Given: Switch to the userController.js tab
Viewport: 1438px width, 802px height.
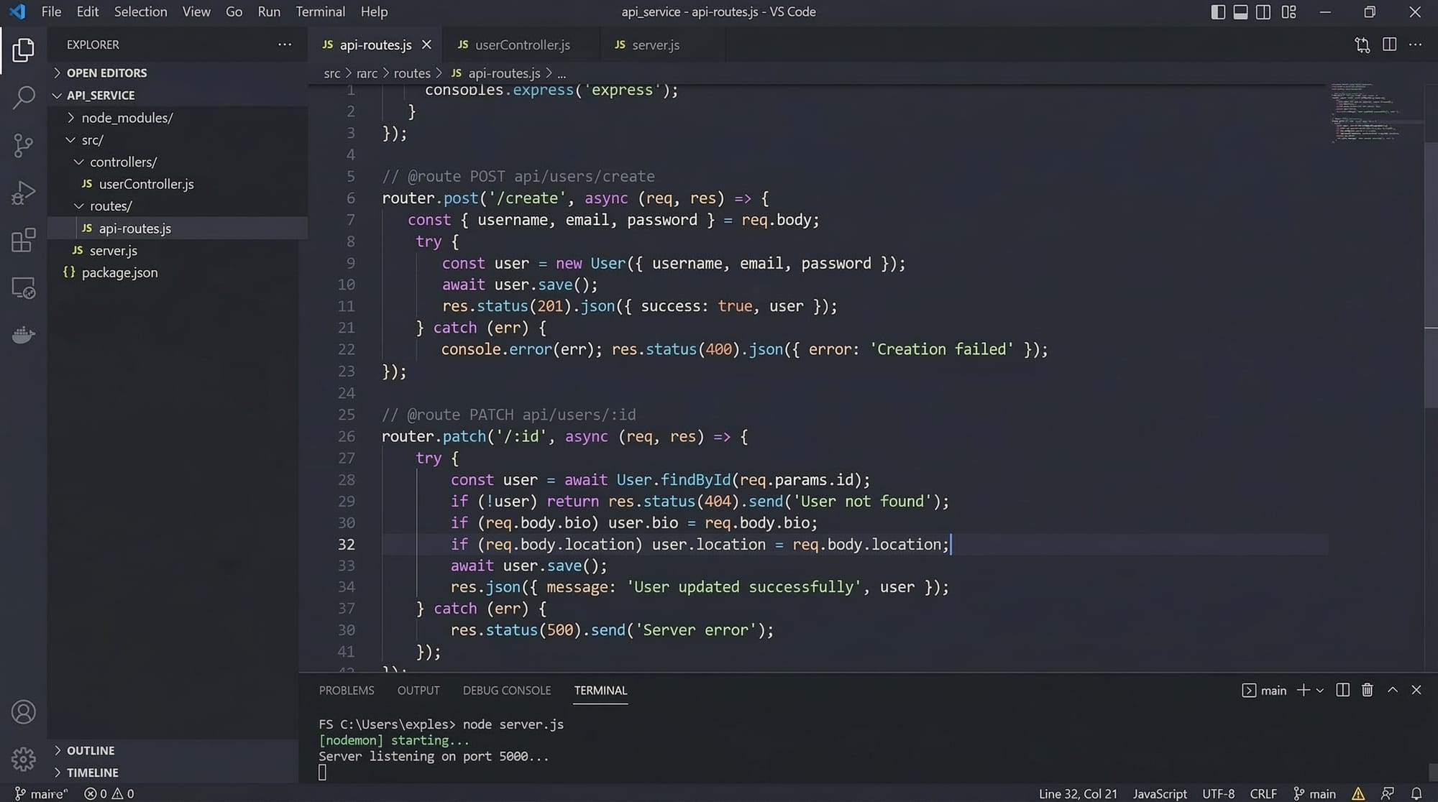Looking at the screenshot, I should click(x=522, y=45).
